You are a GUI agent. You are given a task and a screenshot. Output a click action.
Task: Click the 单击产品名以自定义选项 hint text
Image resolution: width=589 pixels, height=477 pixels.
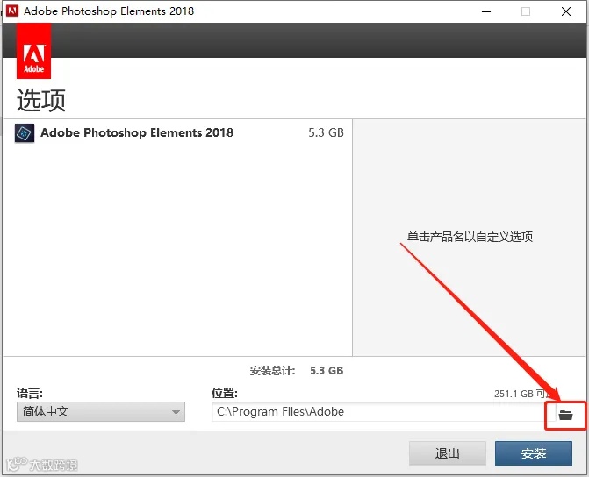470,237
